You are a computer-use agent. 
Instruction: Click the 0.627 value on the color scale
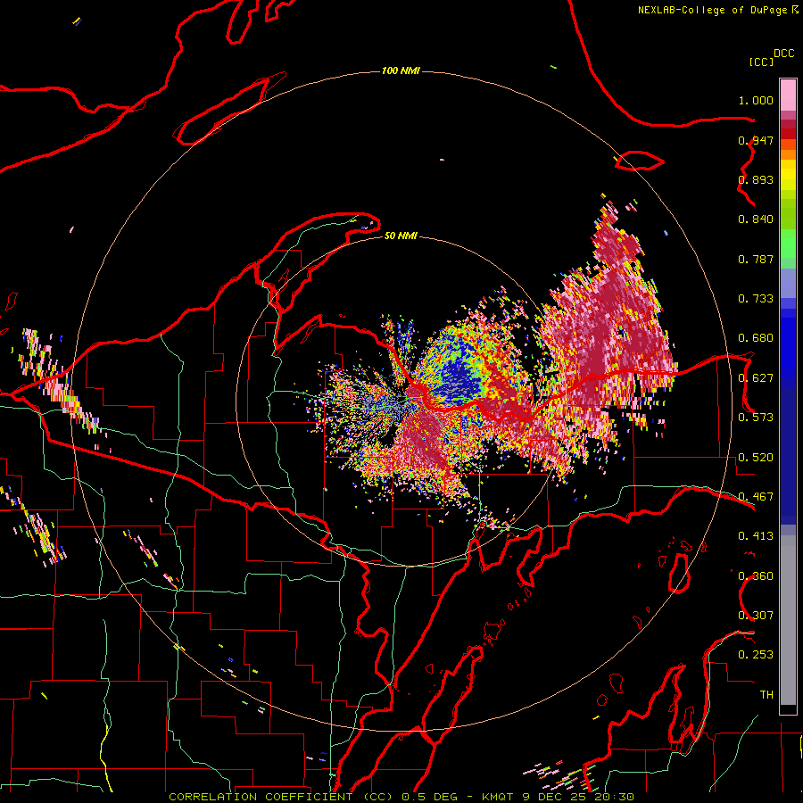point(756,378)
